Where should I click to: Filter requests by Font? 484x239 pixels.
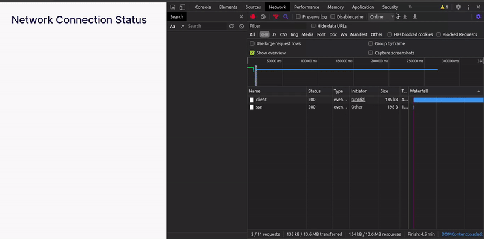pyautogui.click(x=321, y=34)
